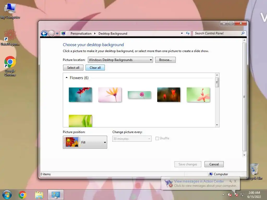Click the Clear all button

pos(95,68)
